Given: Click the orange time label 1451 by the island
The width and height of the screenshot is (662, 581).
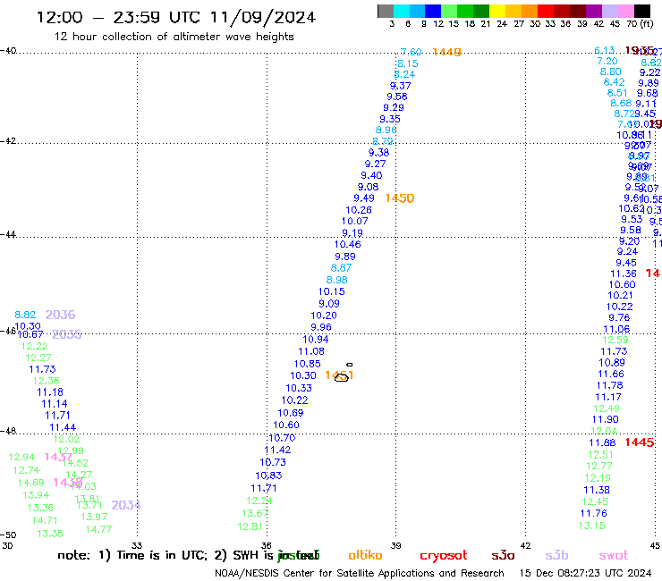Looking at the screenshot, I should (339, 375).
